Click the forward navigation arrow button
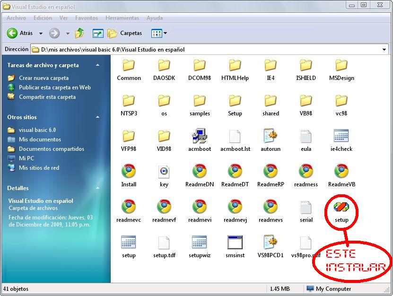Viewport: 393px width, 296px height. click(x=54, y=33)
